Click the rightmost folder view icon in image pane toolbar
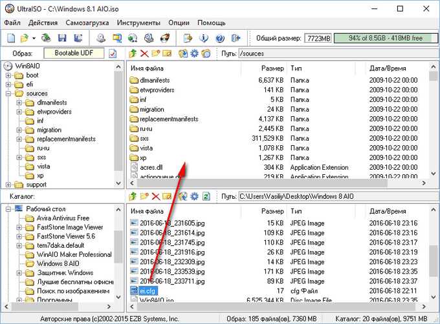440x324 pixels. click(x=206, y=54)
